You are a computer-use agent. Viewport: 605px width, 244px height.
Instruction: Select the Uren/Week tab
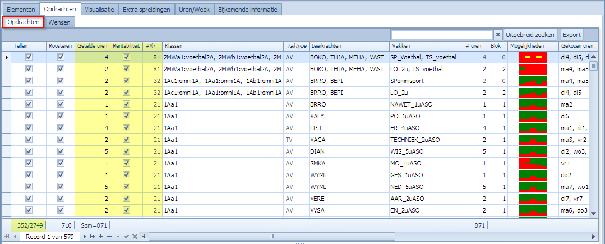pyautogui.click(x=195, y=10)
